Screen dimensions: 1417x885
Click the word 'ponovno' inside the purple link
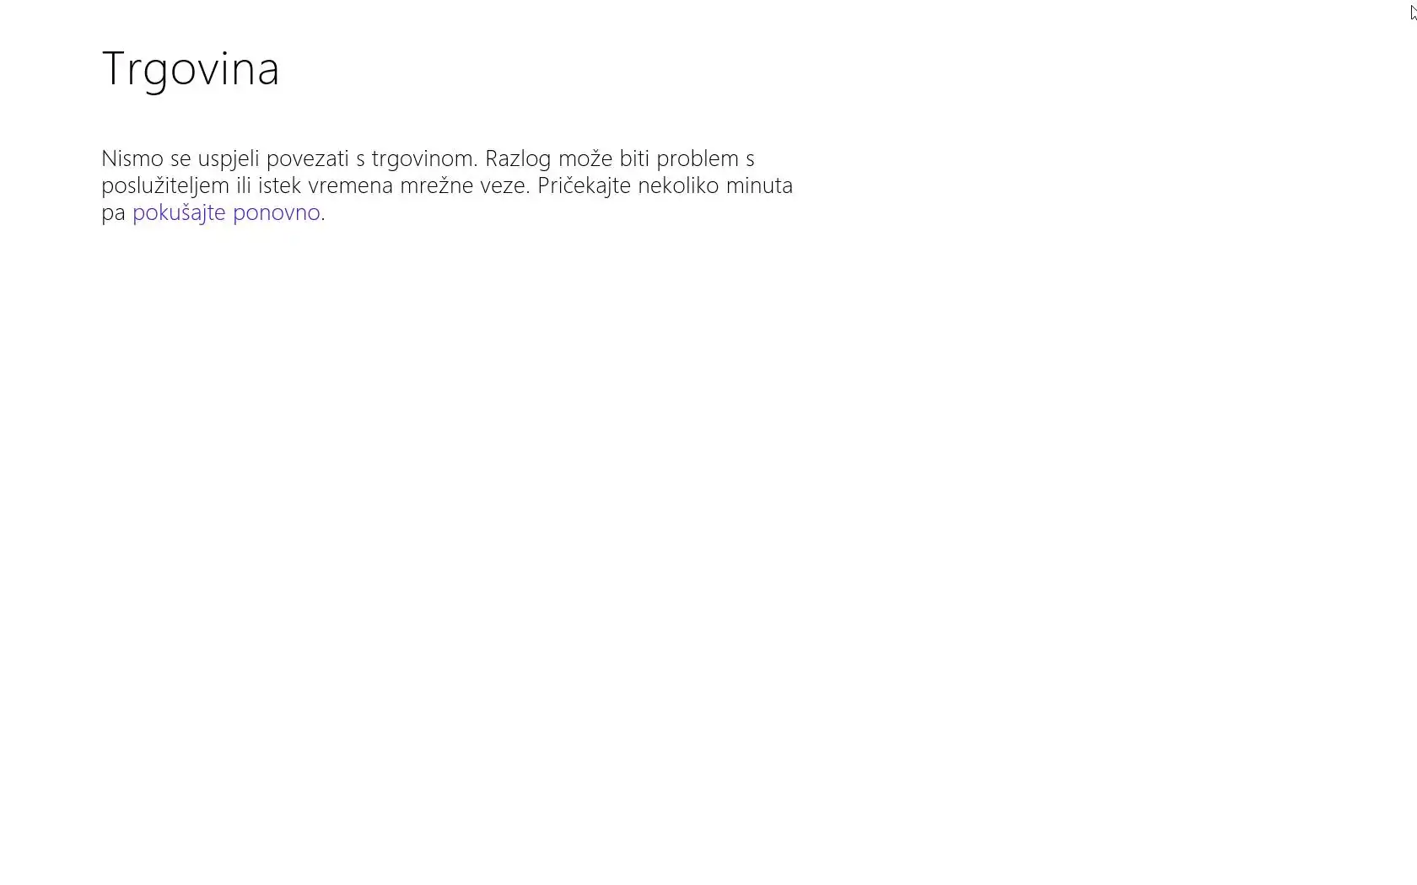click(277, 214)
